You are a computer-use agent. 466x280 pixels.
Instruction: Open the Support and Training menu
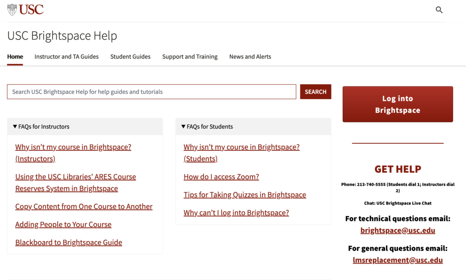tap(190, 57)
